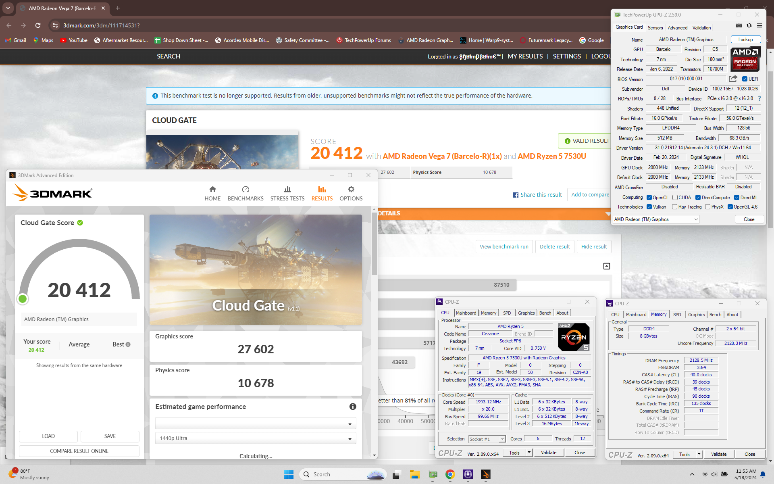The image size is (774, 484).
Task: Open the Socket #1 selection dropdown in CPU-Z
Action: coord(487,439)
